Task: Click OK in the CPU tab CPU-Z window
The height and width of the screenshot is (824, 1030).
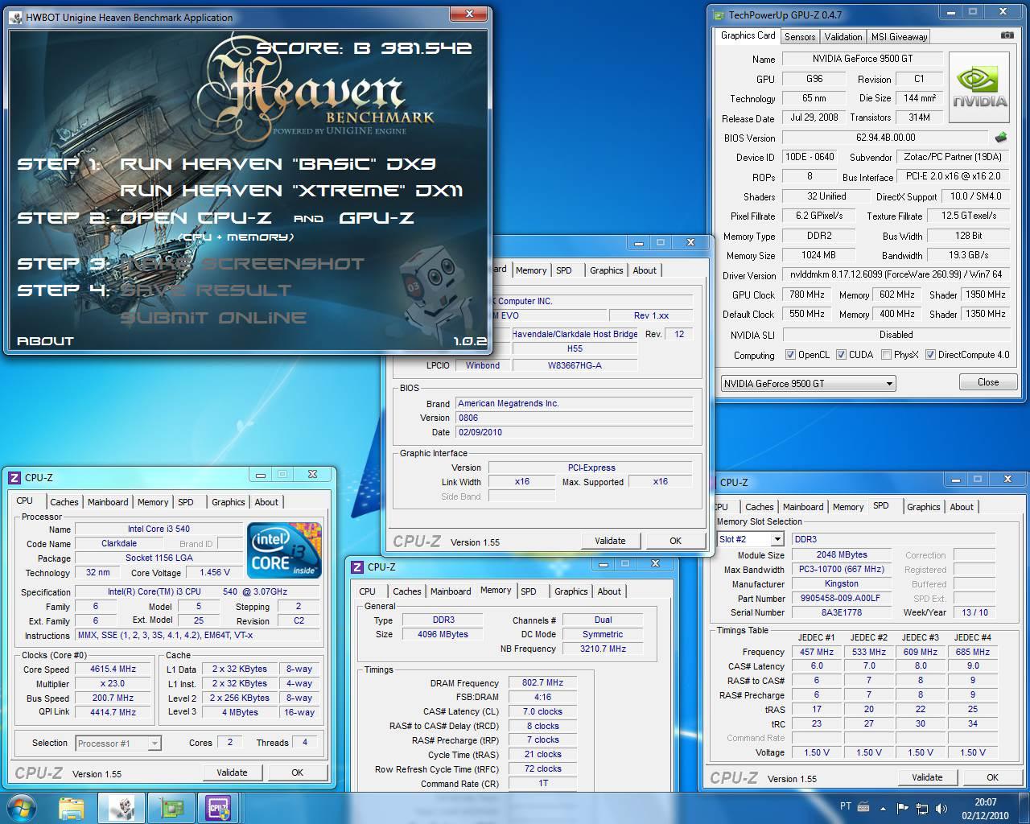Action: [x=297, y=772]
